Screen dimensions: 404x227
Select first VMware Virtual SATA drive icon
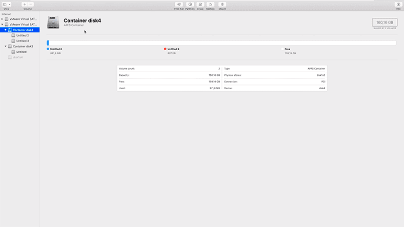[7, 19]
